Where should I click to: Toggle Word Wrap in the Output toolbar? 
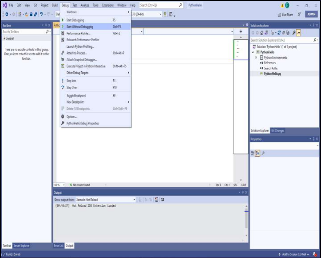[162, 200]
